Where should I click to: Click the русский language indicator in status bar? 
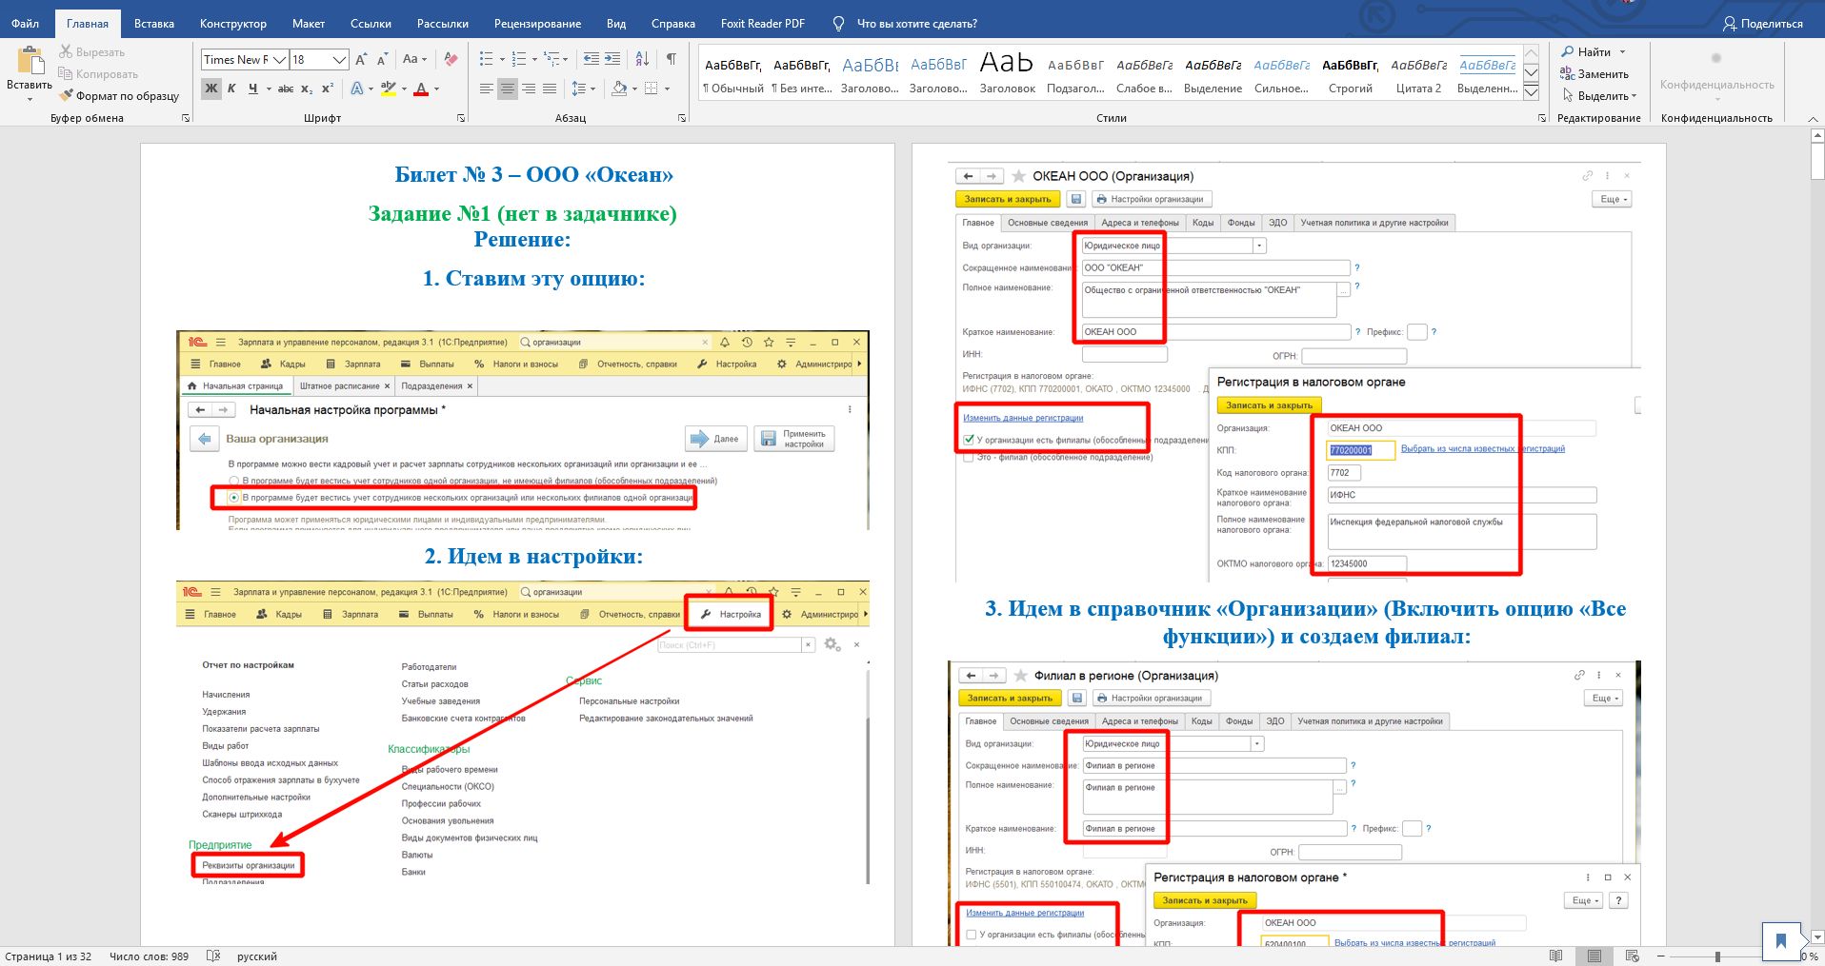click(x=257, y=956)
